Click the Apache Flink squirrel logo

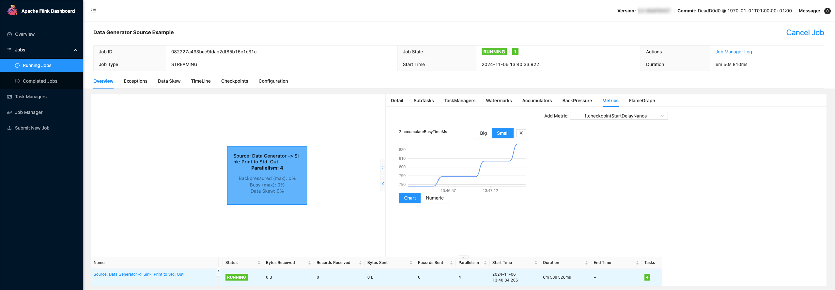tap(12, 10)
